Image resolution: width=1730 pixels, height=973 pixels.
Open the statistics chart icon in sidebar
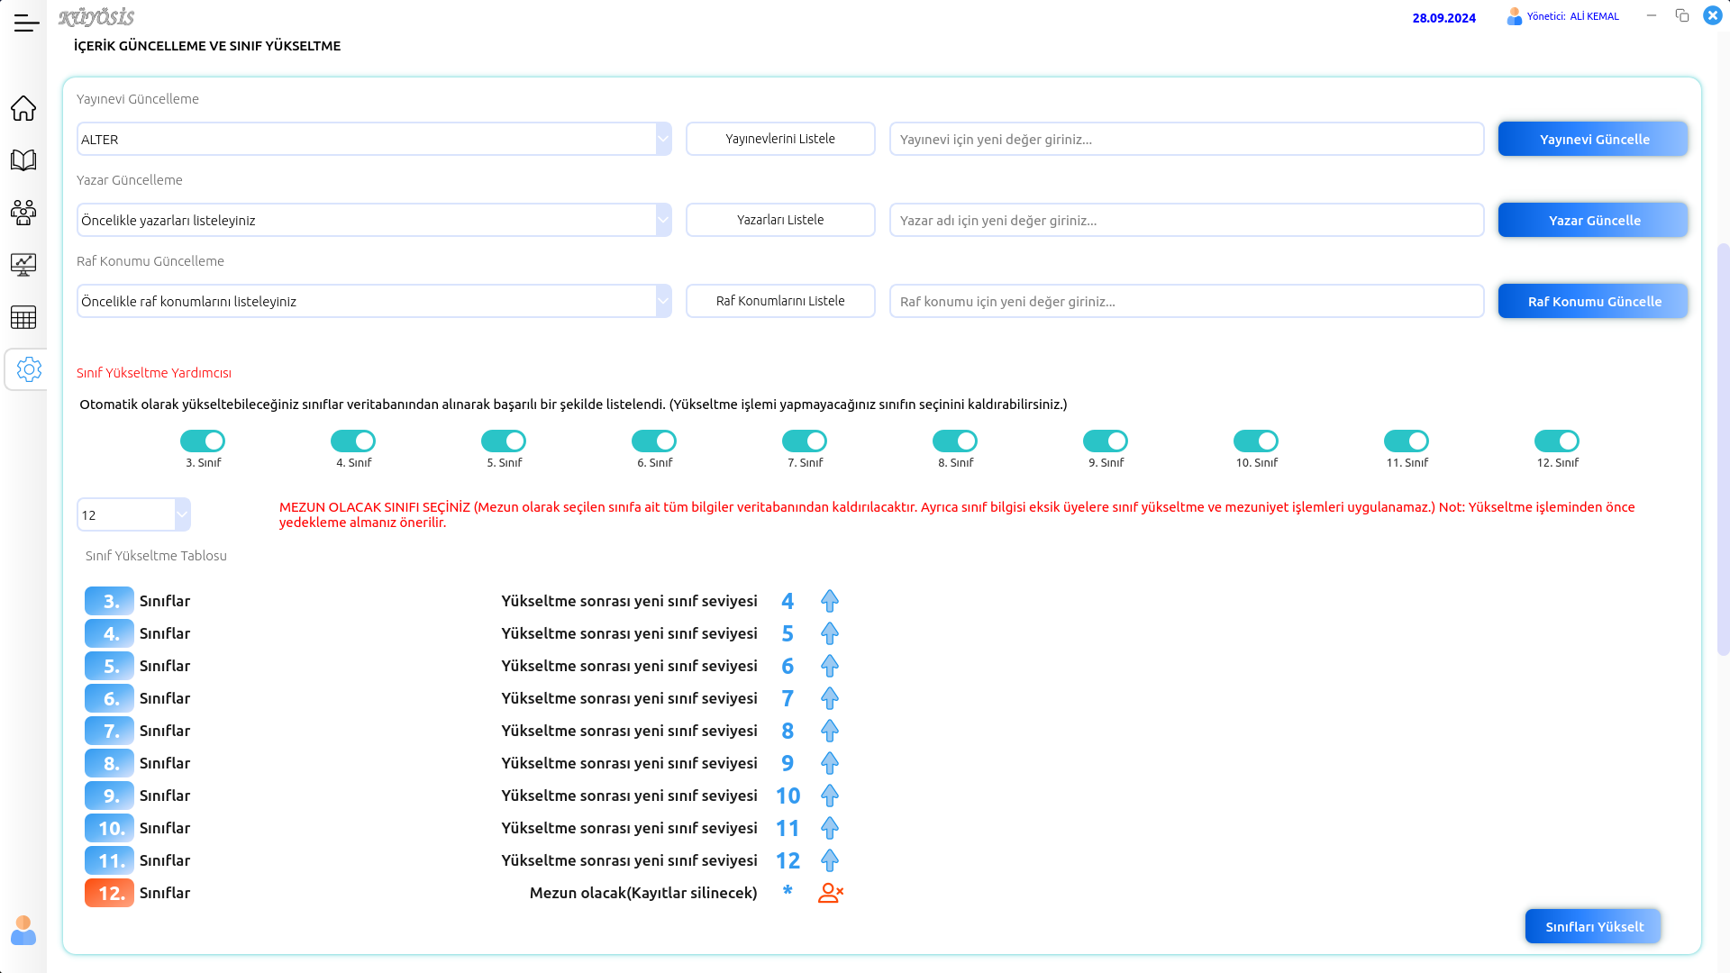(x=23, y=265)
